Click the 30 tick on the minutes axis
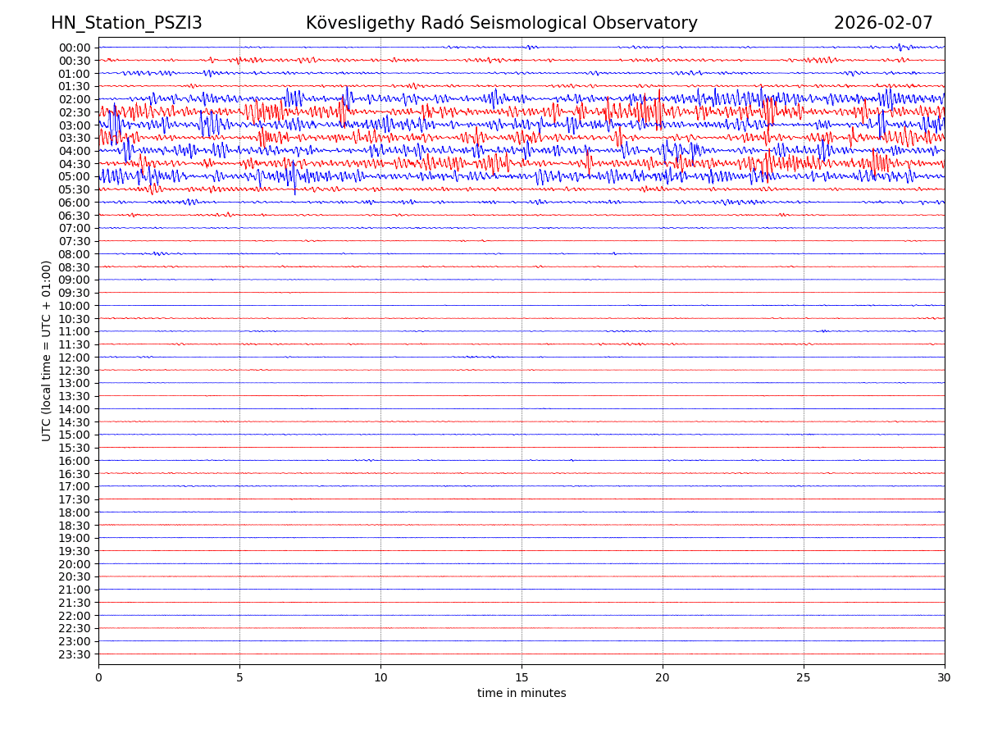The image size is (984, 738). tap(945, 678)
